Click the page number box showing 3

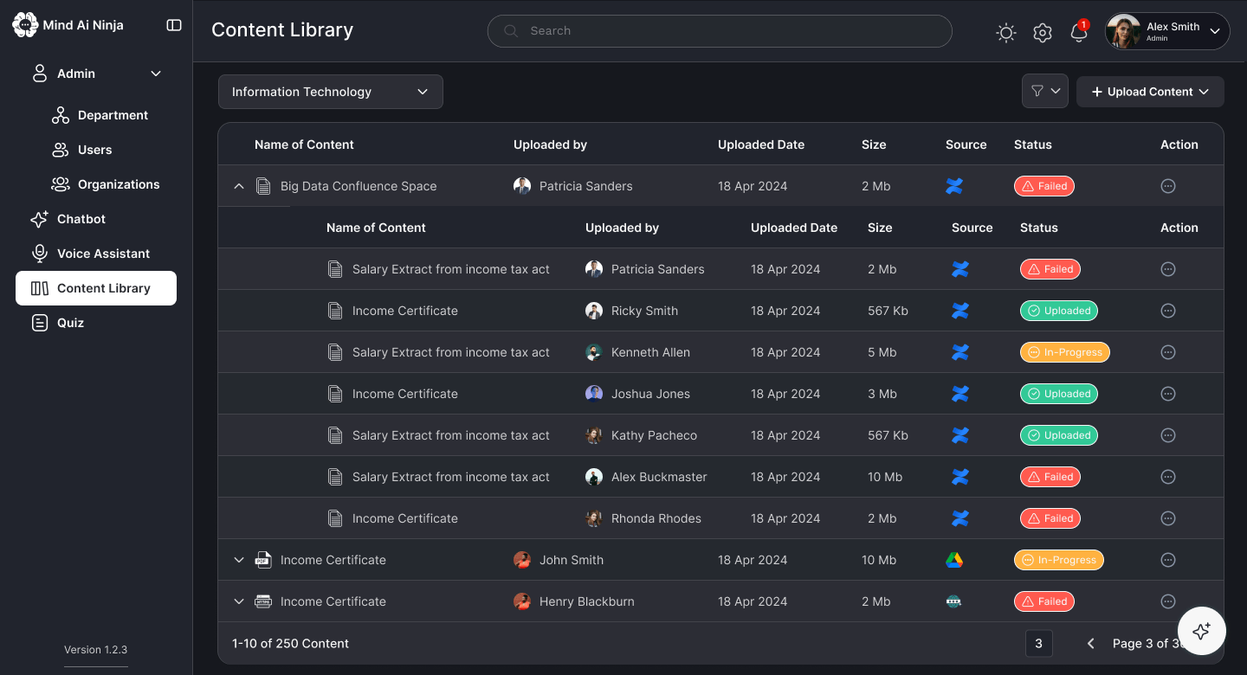[1038, 643]
